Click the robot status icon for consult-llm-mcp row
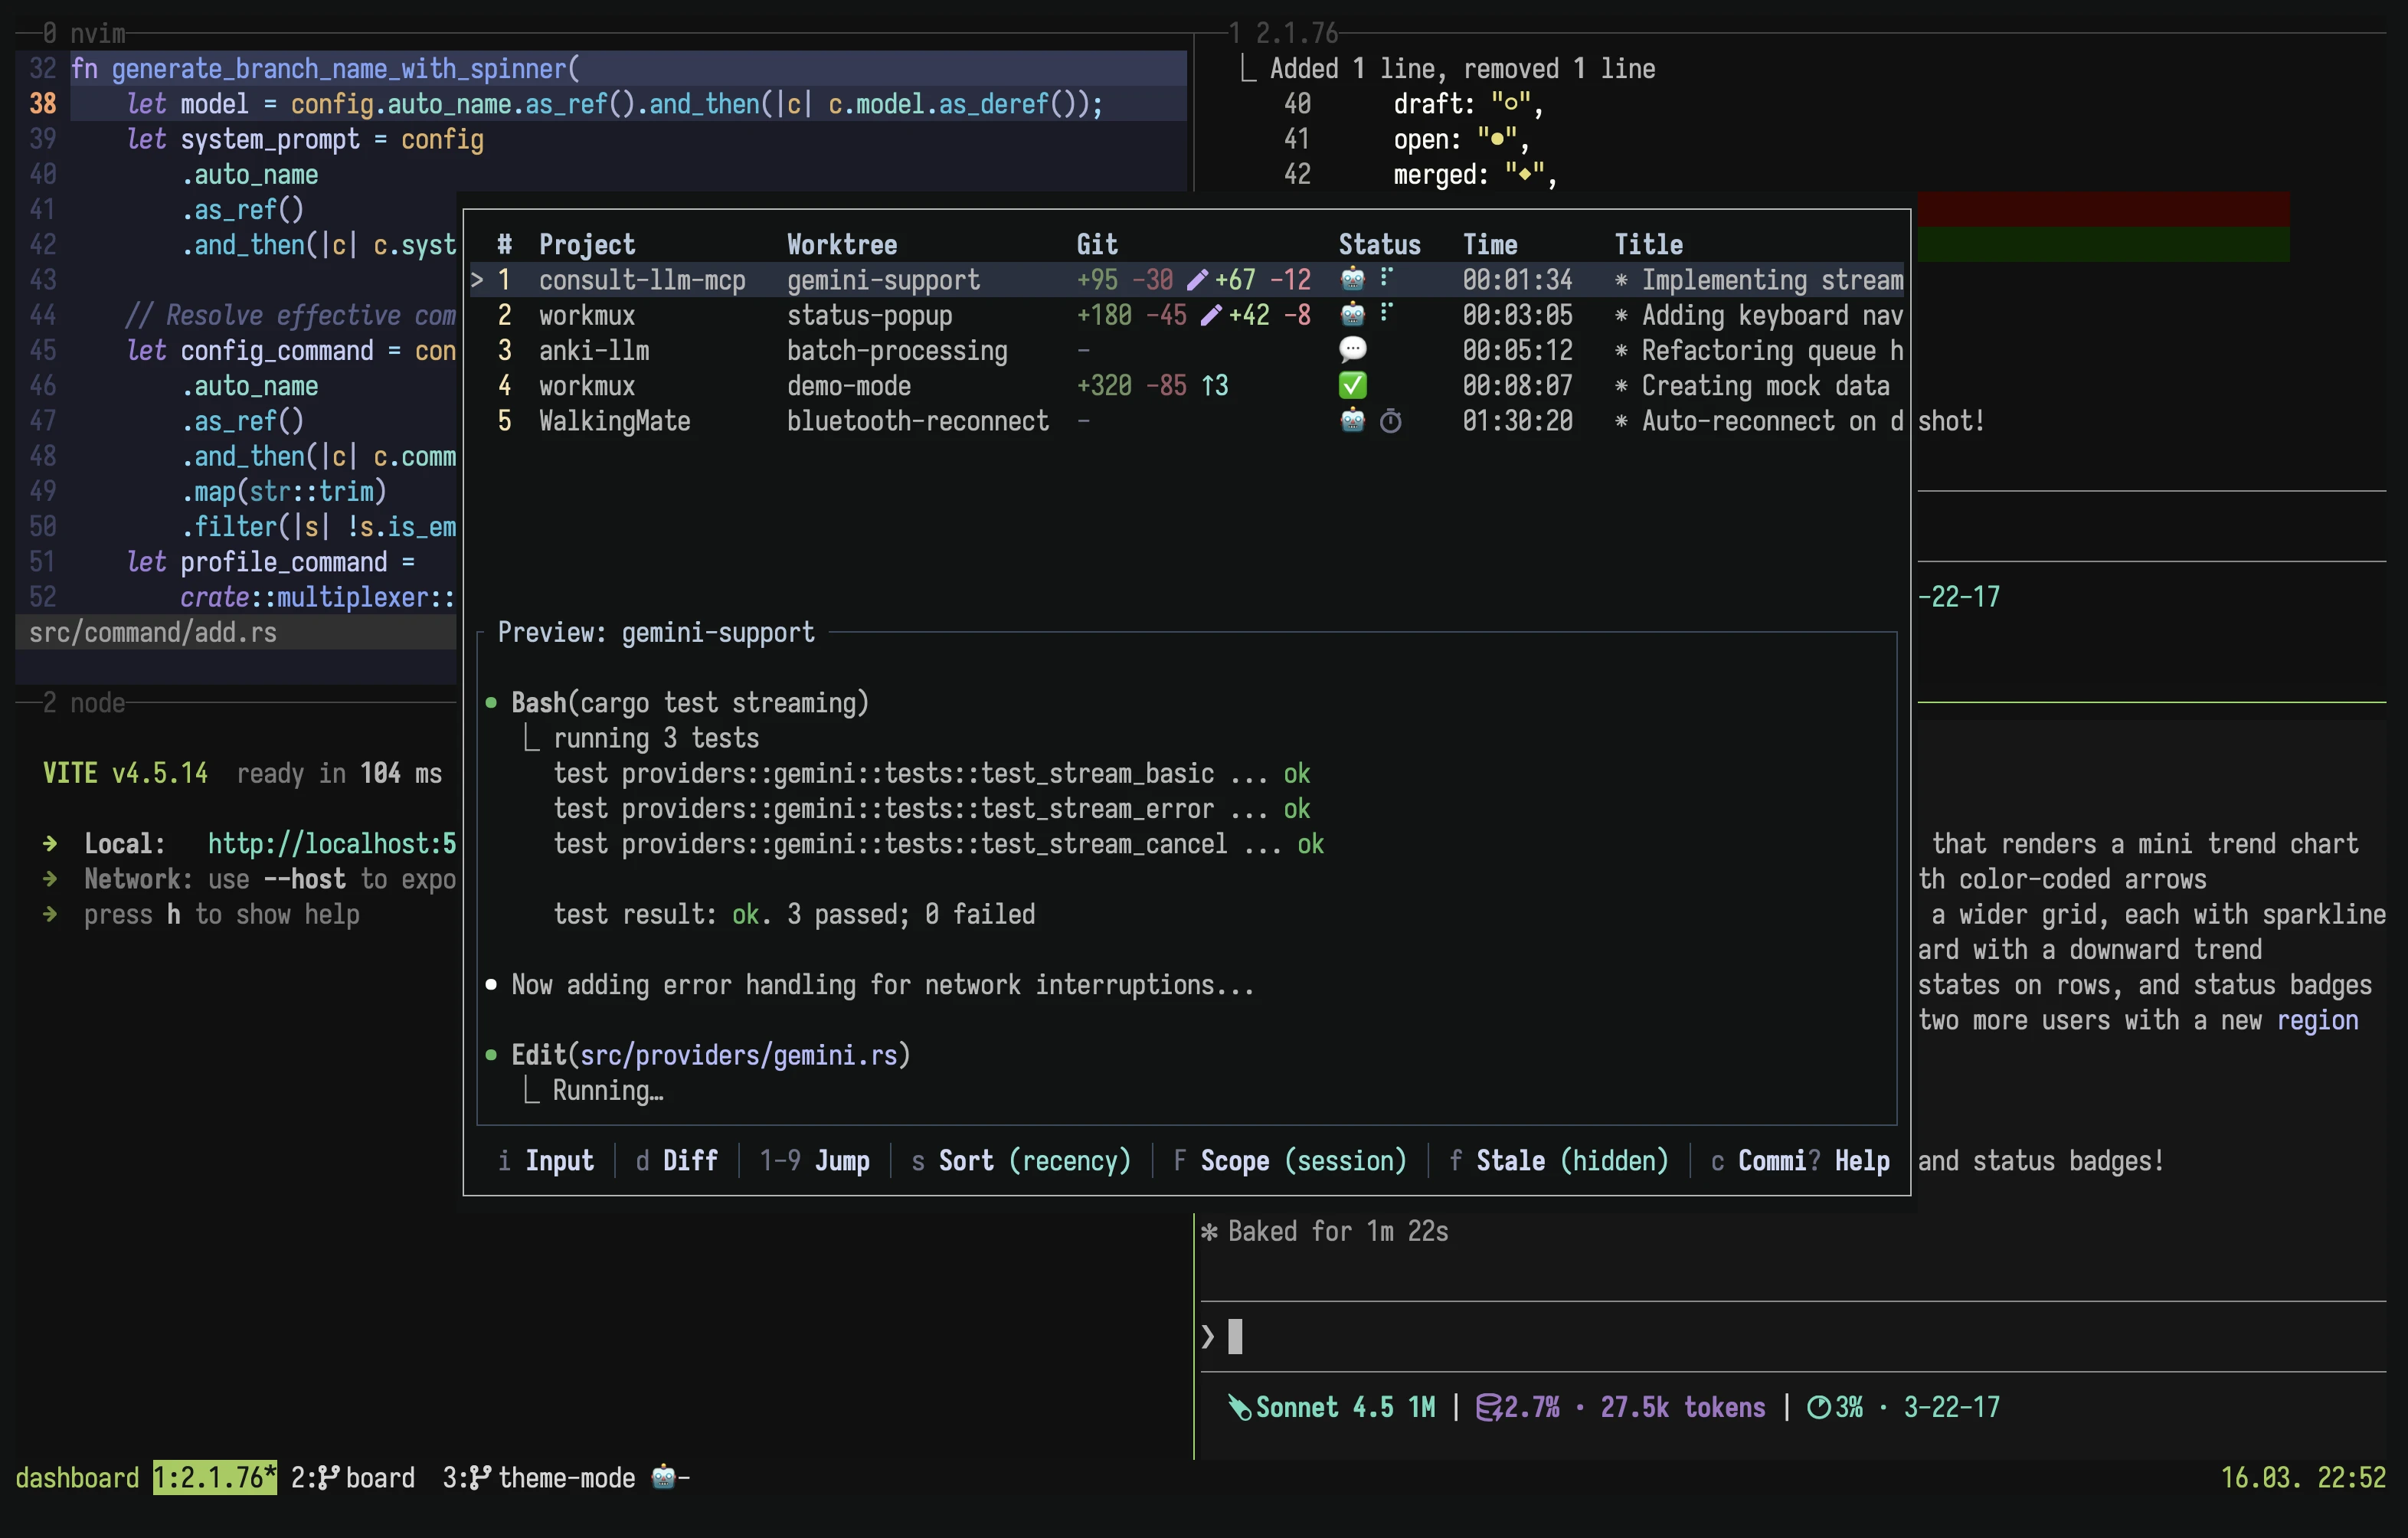Viewport: 2408px width, 1538px height. (x=1352, y=279)
